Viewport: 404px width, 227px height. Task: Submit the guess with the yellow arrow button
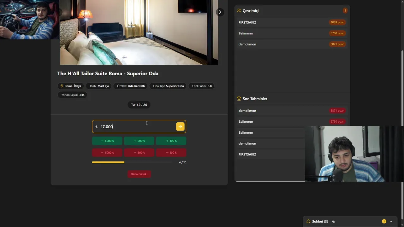(180, 126)
